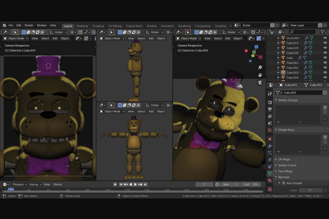Click the Angle value slider field
Screen dimensions: 329x219
(x=310, y=190)
